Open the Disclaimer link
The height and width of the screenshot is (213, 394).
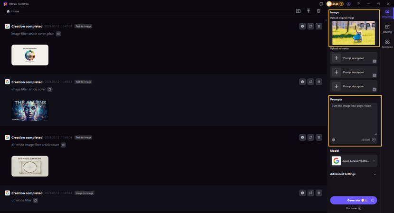tap(352, 208)
